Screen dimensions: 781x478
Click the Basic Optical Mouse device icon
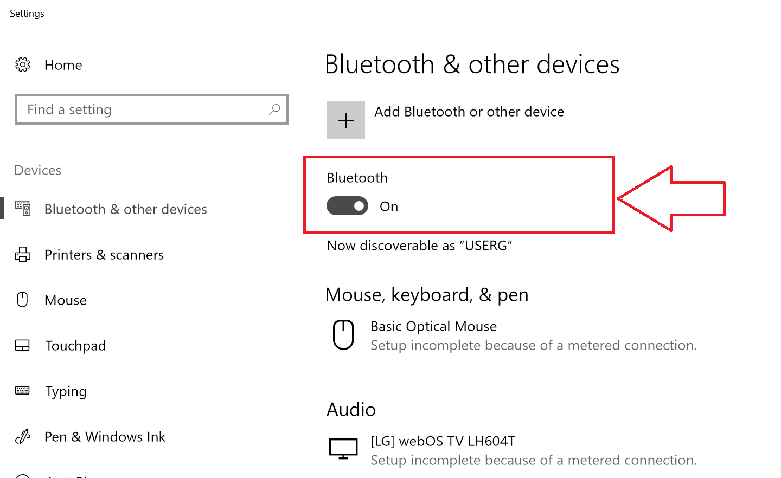pyautogui.click(x=343, y=335)
